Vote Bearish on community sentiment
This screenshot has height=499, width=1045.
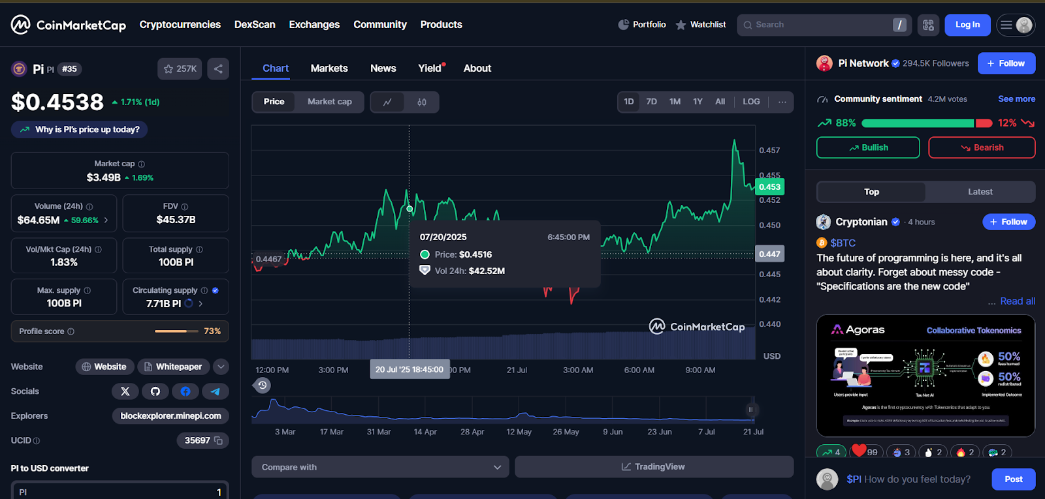(982, 147)
